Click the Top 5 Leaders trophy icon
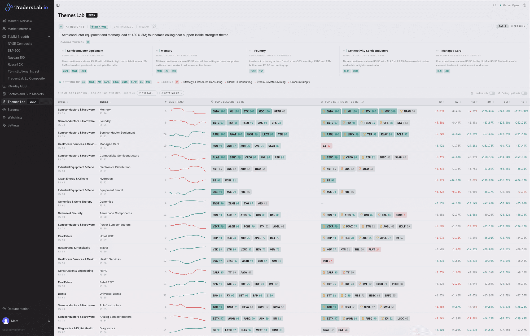The image size is (530, 336). tap(212, 102)
